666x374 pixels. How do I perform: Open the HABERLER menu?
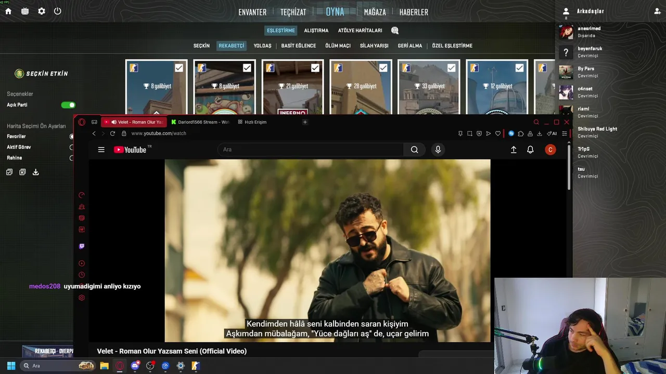[414, 12]
